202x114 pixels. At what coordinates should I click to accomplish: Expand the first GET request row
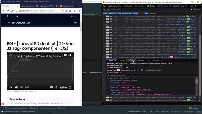tap(104, 16)
